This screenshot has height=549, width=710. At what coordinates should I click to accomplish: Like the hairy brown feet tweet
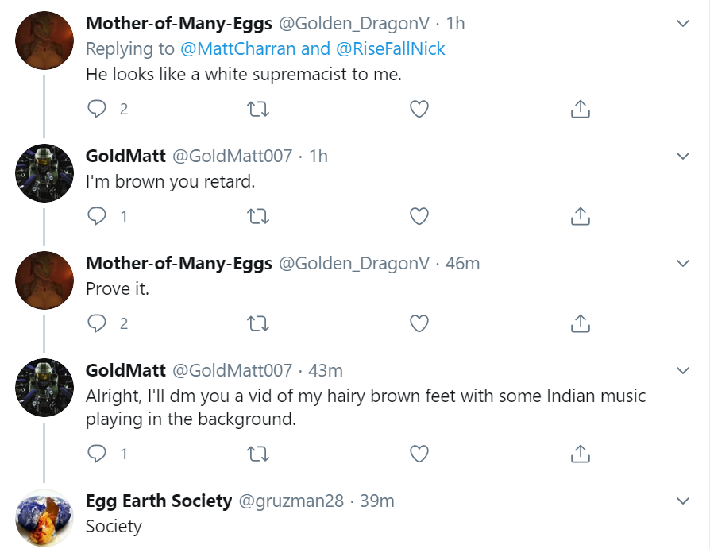[419, 454]
